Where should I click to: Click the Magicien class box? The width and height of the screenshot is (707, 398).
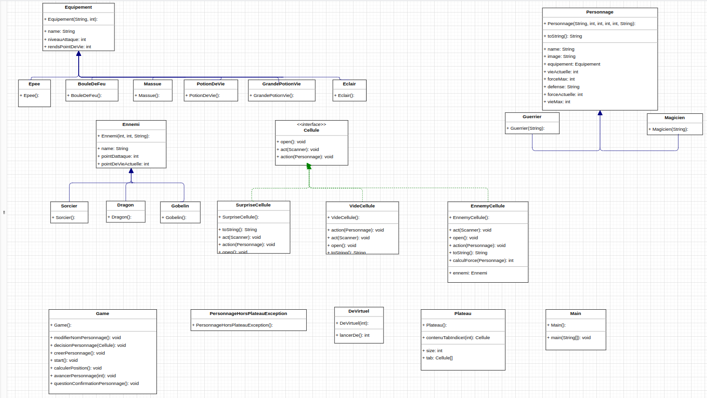[675, 124]
